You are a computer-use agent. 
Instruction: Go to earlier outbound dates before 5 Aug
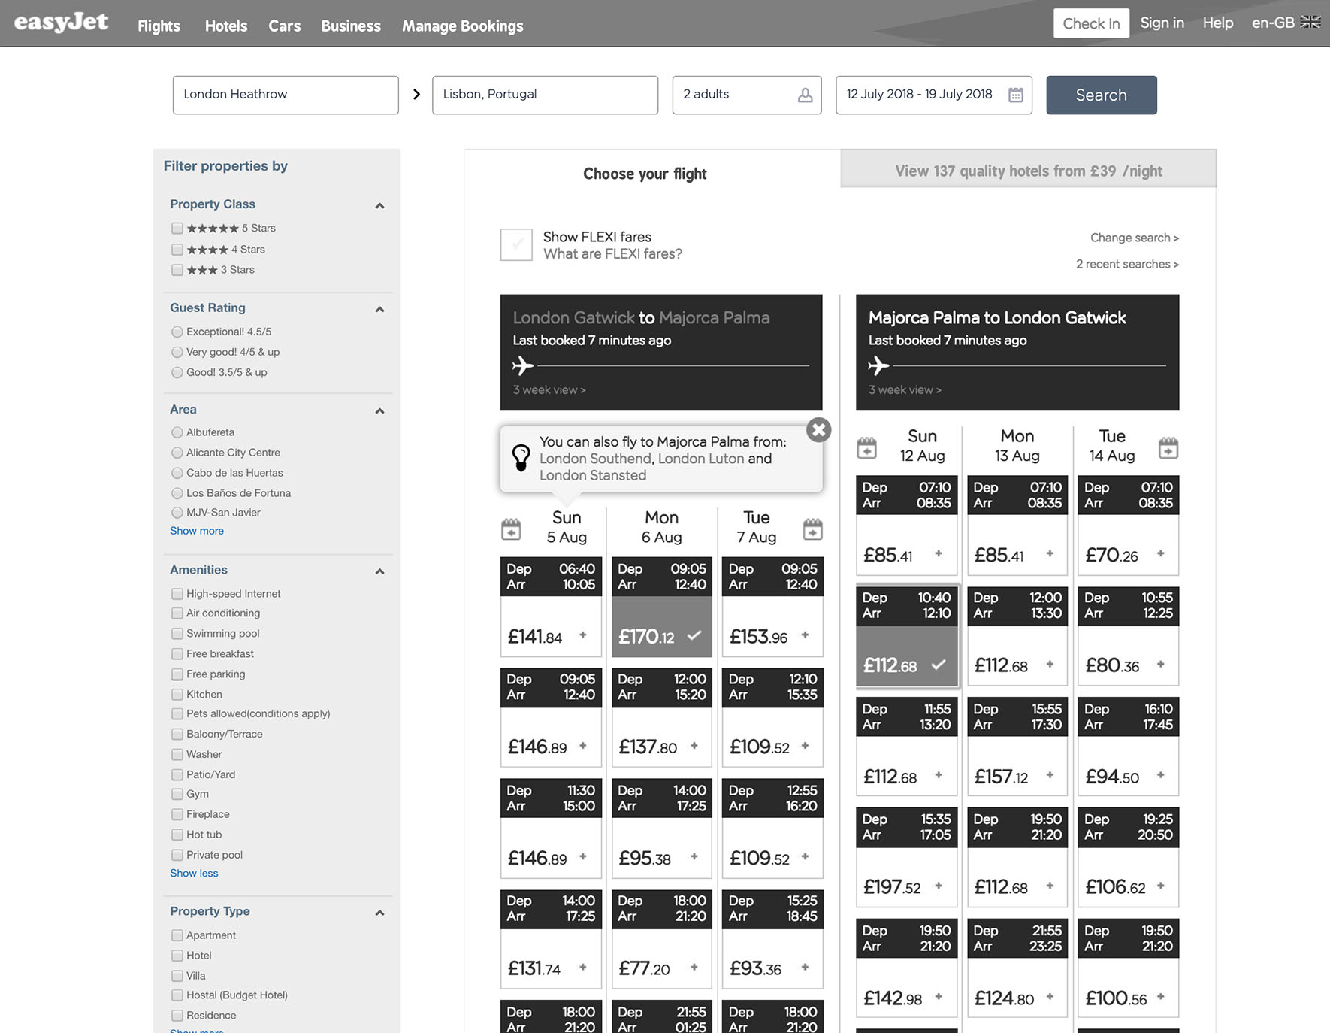point(511,529)
